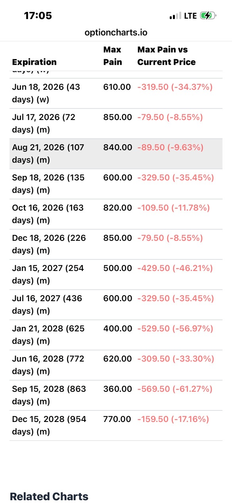Select the Max Pain column header
Screen dimensions: 232x503
click(x=113, y=56)
